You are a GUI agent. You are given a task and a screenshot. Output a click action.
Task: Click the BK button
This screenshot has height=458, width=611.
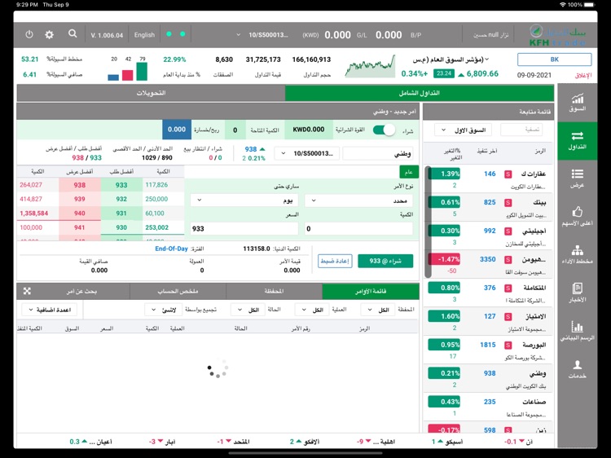point(555,59)
